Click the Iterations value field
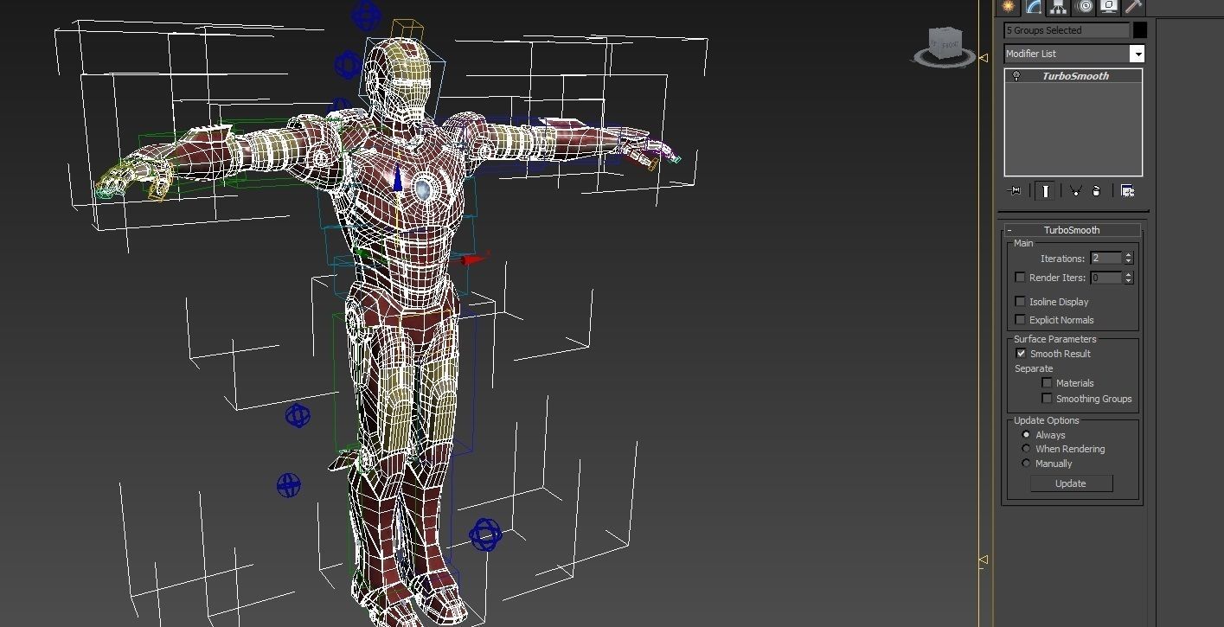 (x=1105, y=258)
